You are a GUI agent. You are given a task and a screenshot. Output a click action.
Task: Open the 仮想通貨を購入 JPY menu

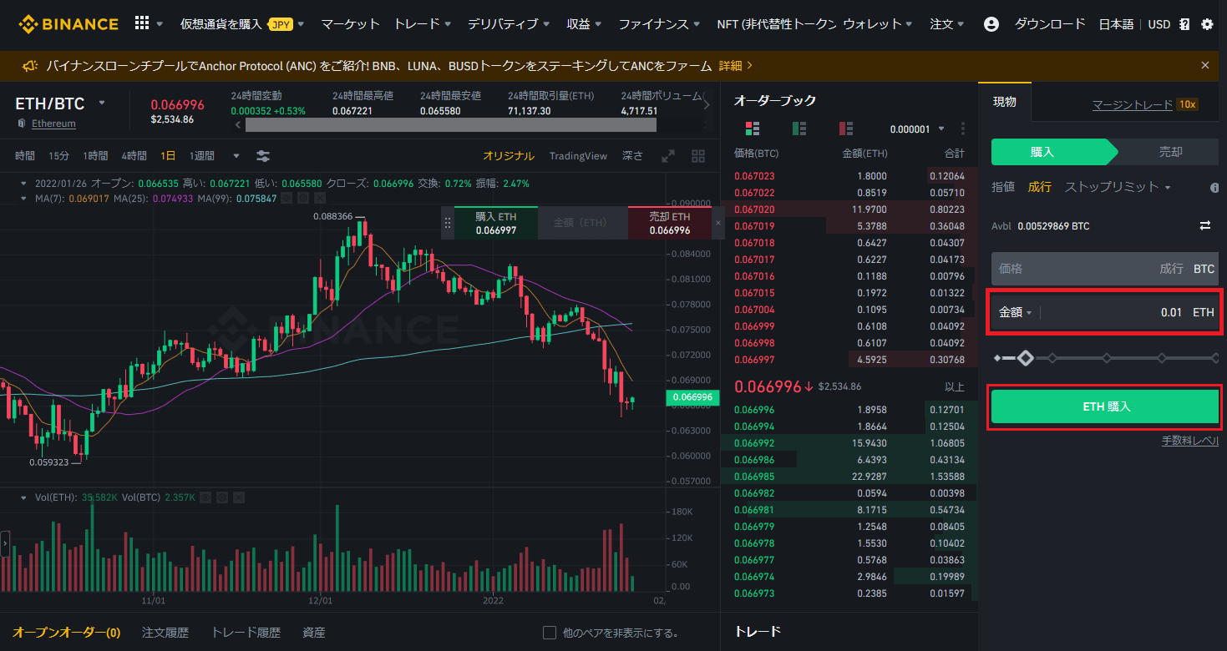coord(242,24)
